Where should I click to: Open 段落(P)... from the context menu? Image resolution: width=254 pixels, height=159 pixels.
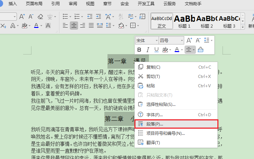tap(176, 124)
